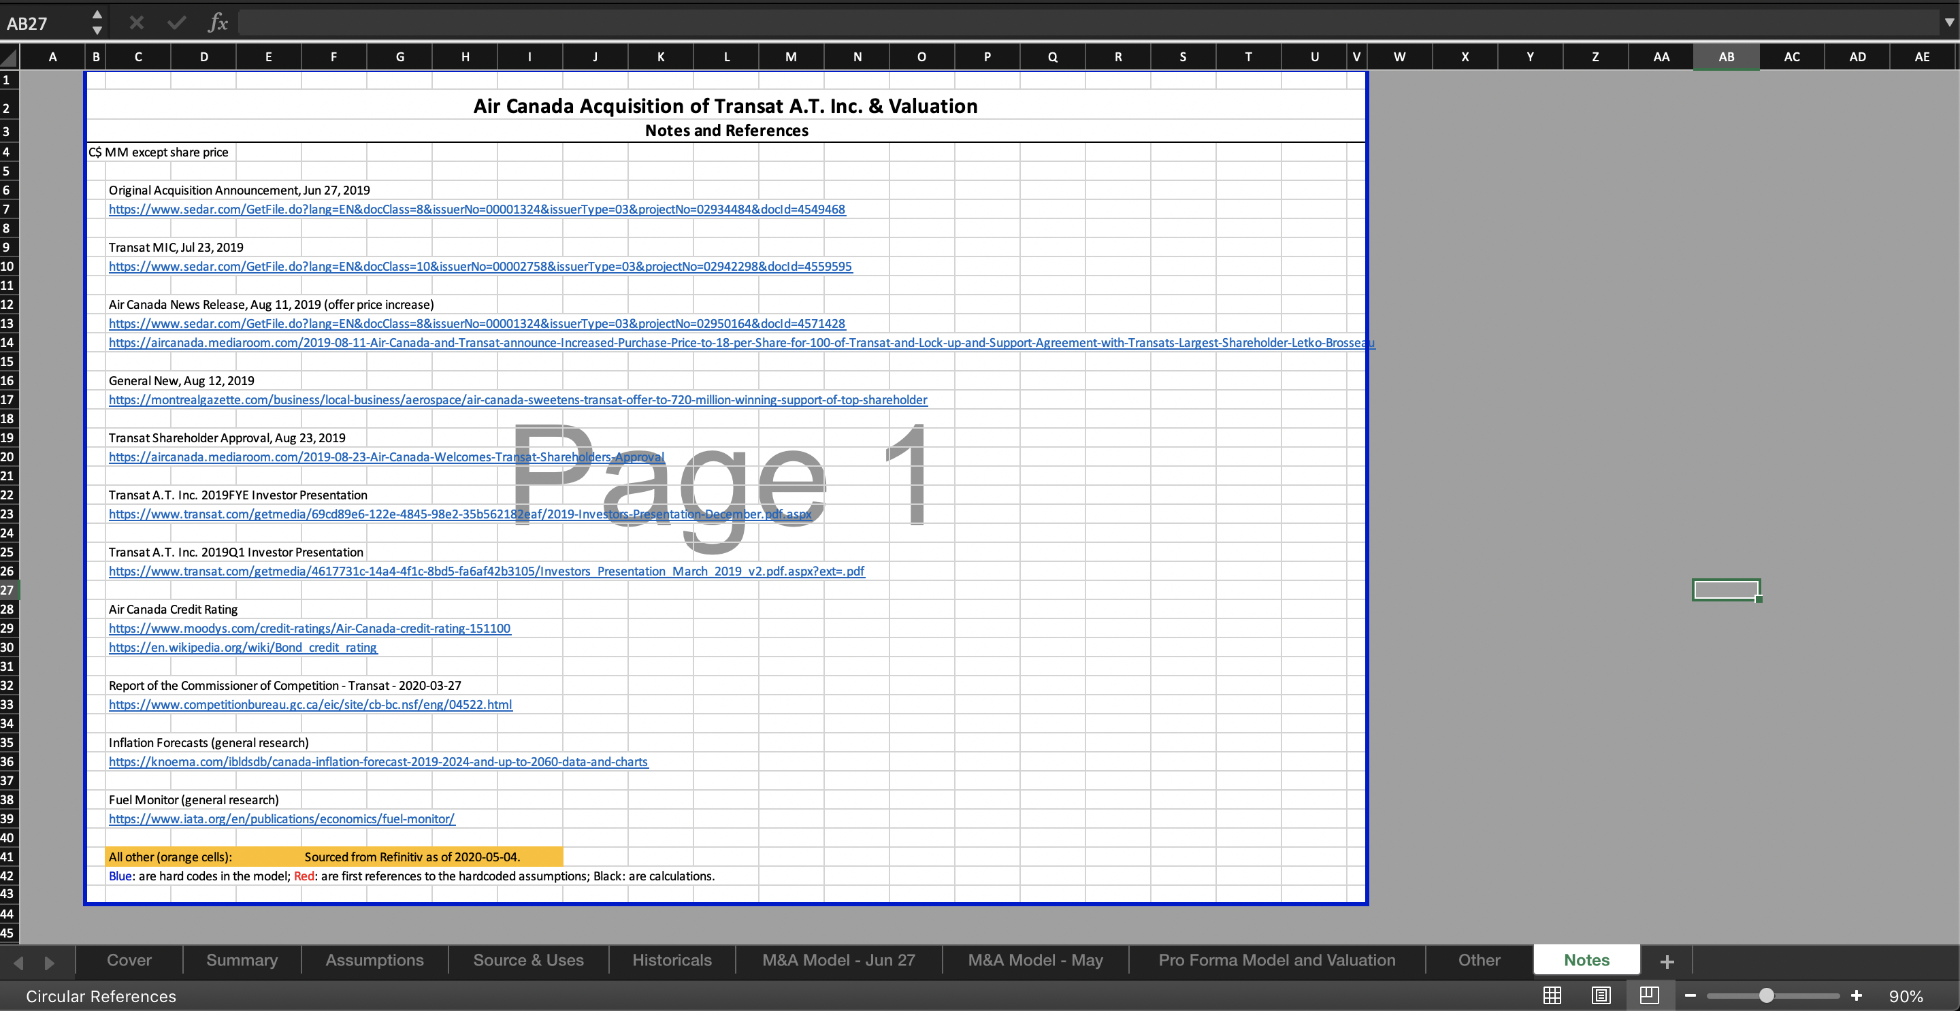Open the Wikipedia Bond credit rating link

(x=243, y=648)
